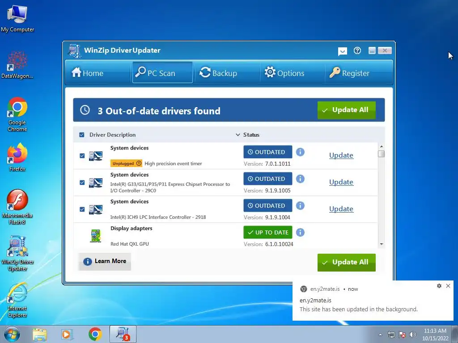This screenshot has height=343, width=458.
Task: Click the clock icon in results banner
Action: coord(85,110)
